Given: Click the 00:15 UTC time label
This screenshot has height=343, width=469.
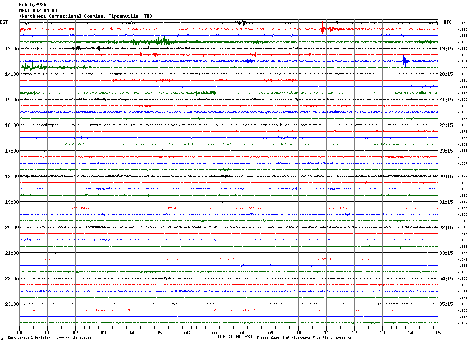Looking at the screenshot, I should [446, 177].
